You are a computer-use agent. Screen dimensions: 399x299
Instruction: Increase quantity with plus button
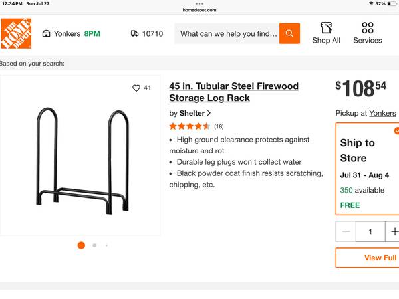tap(394, 232)
